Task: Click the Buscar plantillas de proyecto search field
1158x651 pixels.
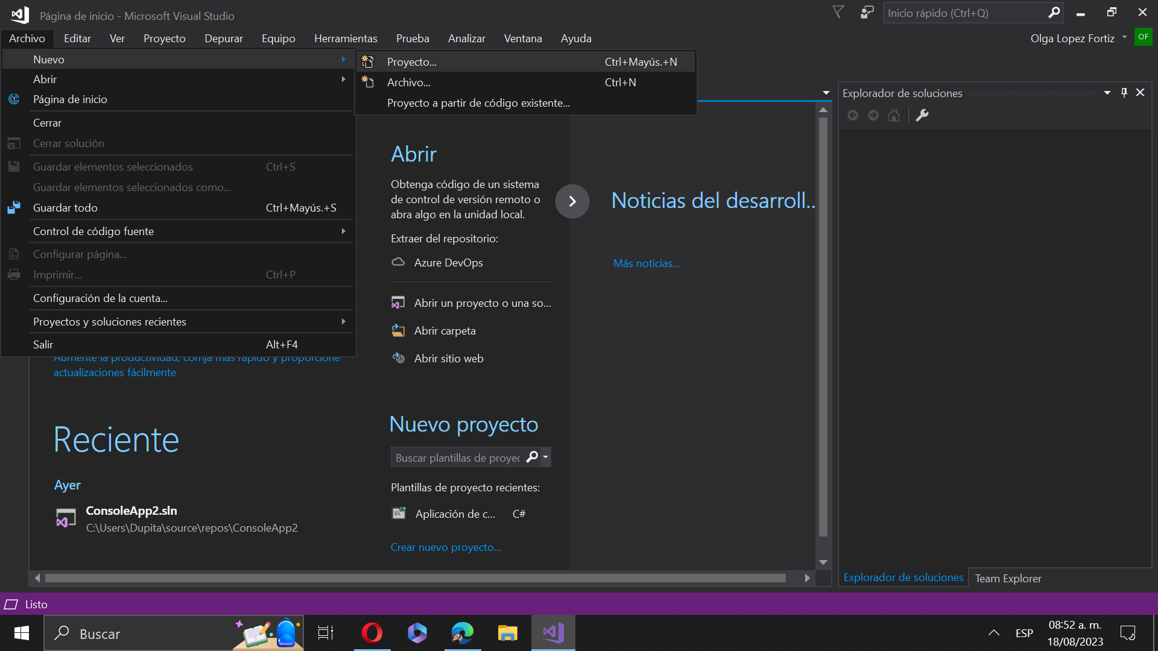Action: click(x=457, y=458)
